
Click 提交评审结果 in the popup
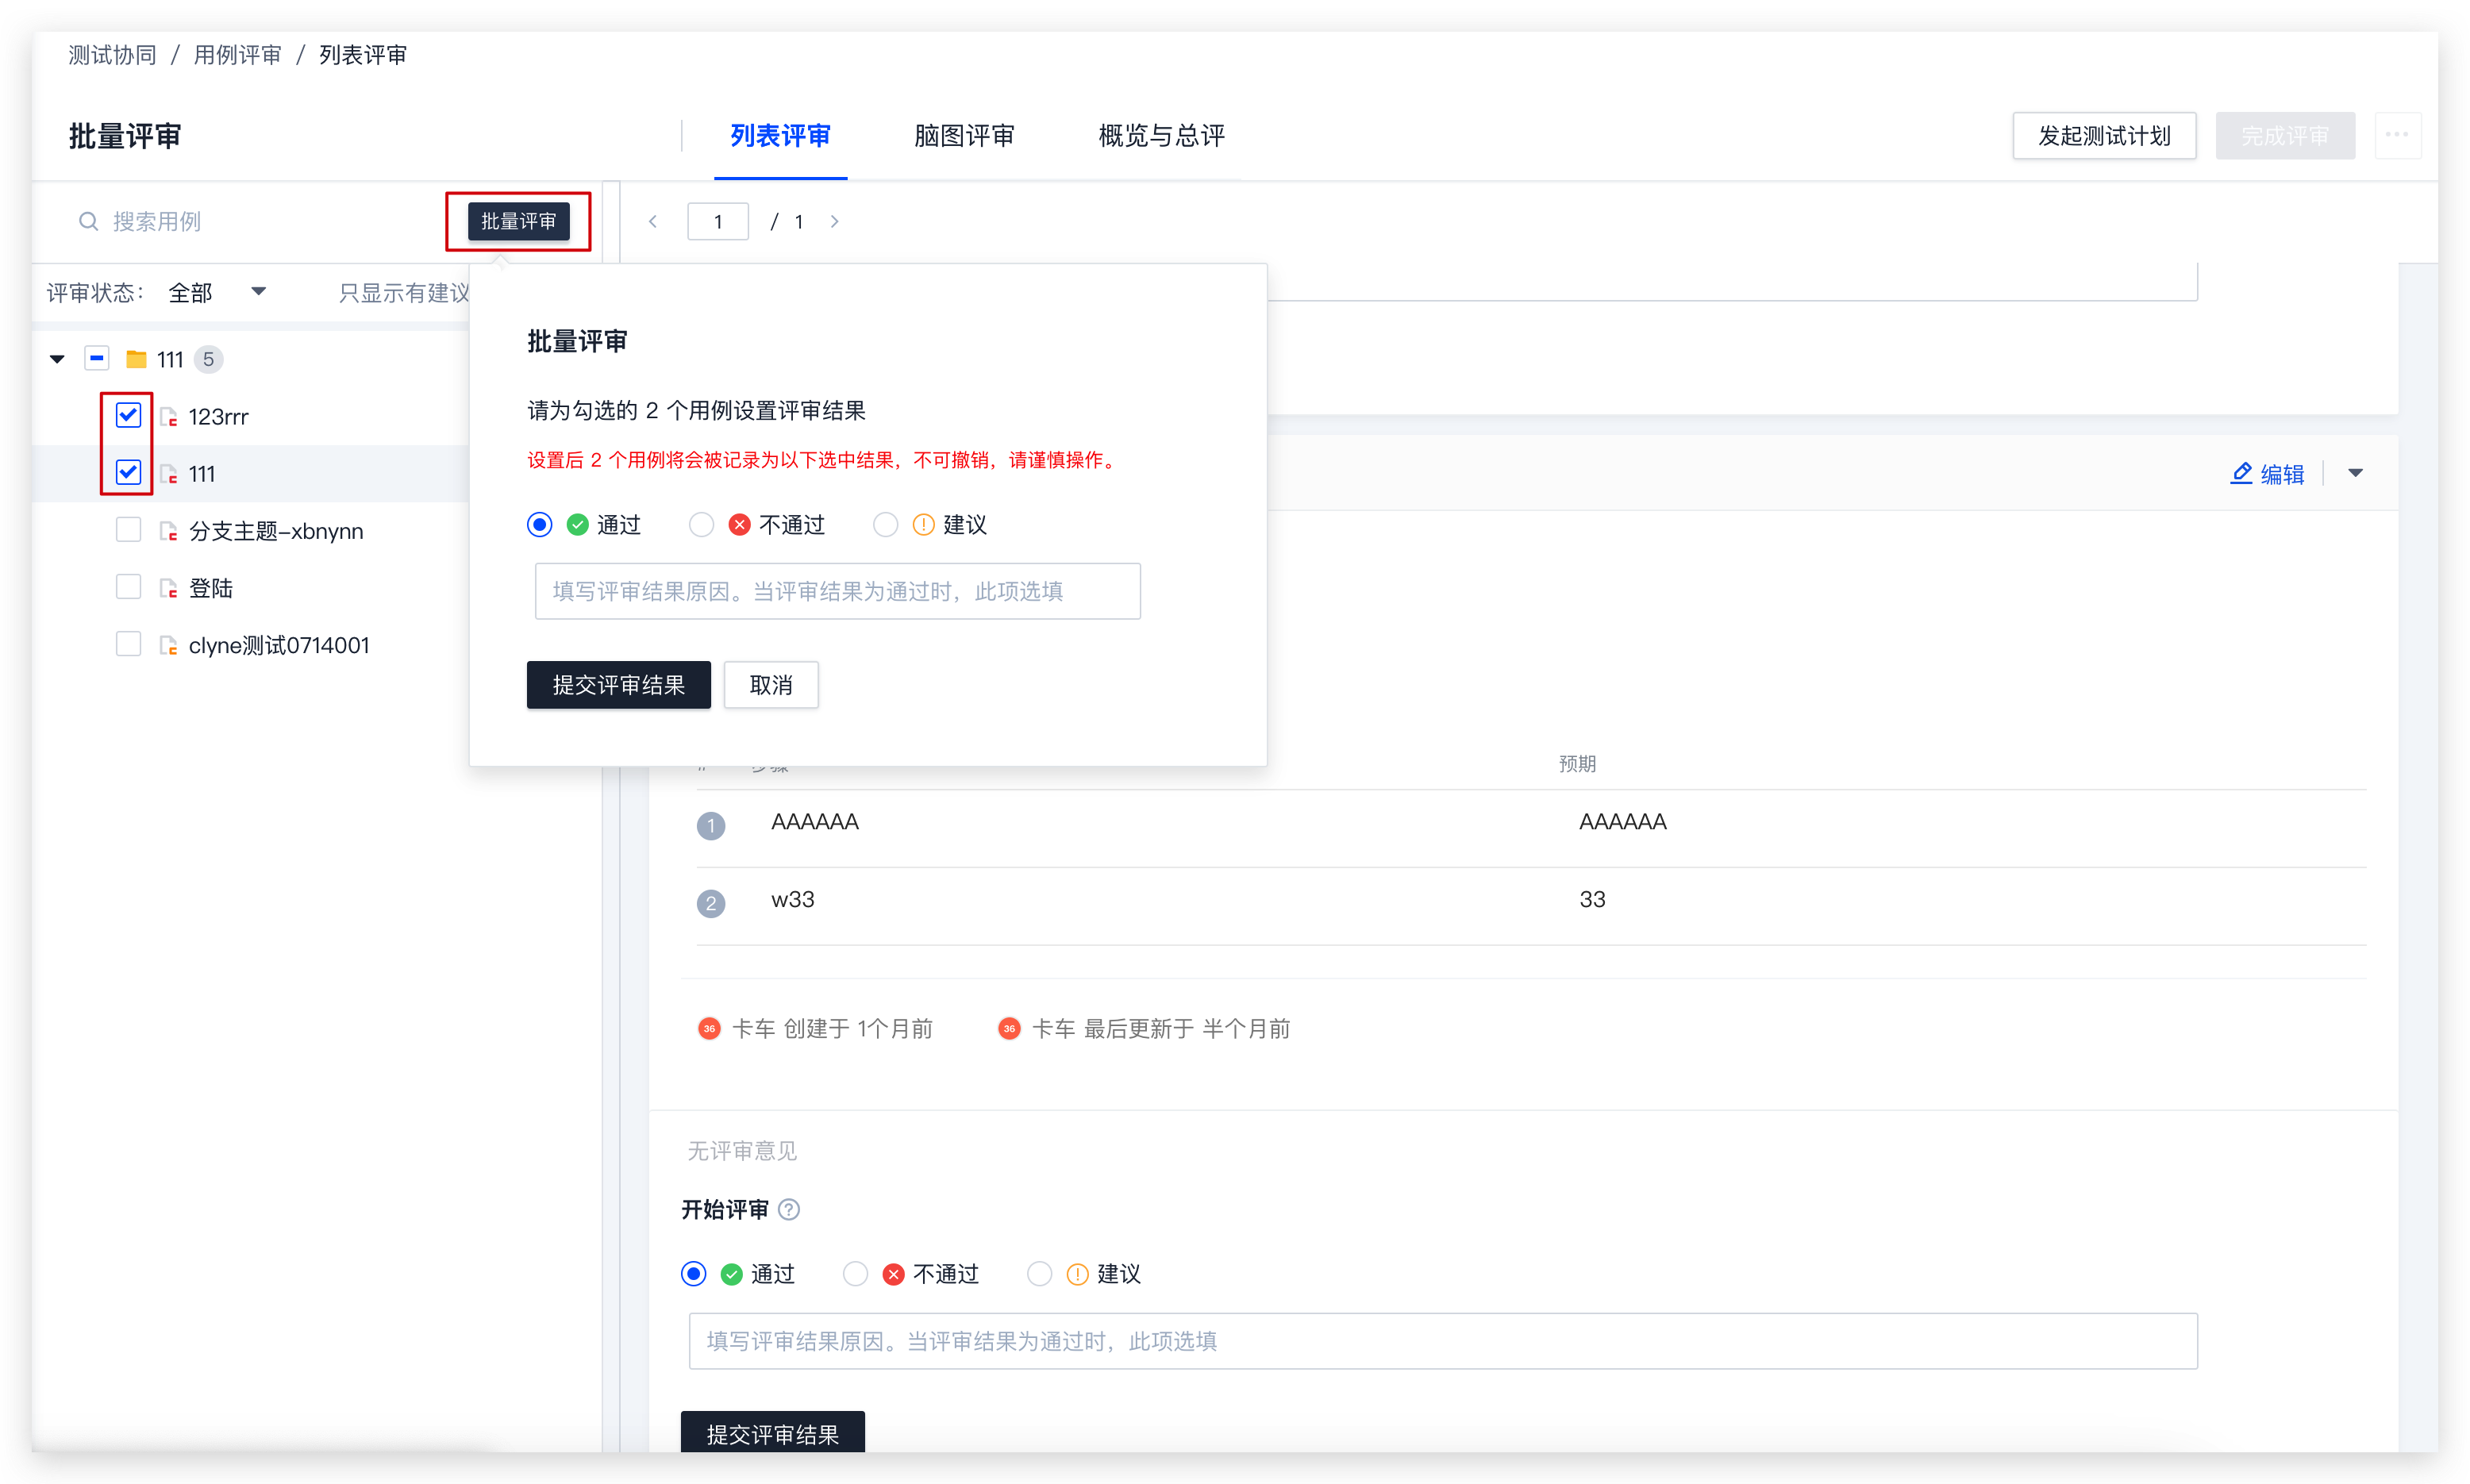pyautogui.click(x=618, y=685)
